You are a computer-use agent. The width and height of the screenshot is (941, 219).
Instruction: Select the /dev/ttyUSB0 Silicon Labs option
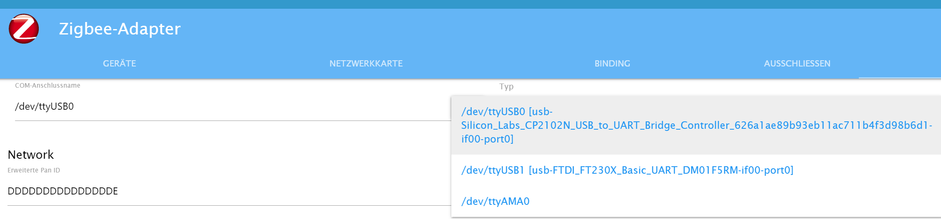tap(696, 125)
